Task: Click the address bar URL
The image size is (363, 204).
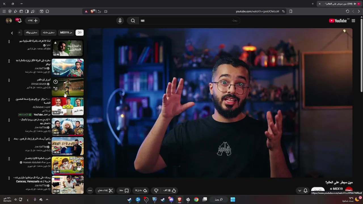Action: point(257,11)
